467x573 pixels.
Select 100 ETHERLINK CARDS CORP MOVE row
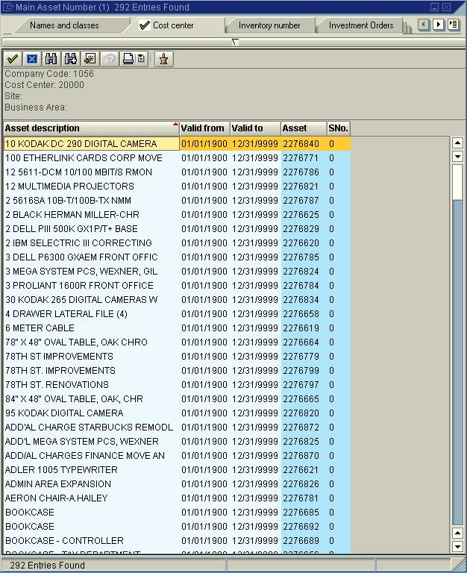click(x=178, y=158)
